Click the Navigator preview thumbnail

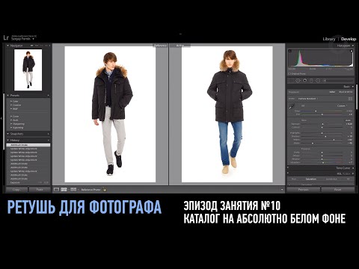coord(28,70)
